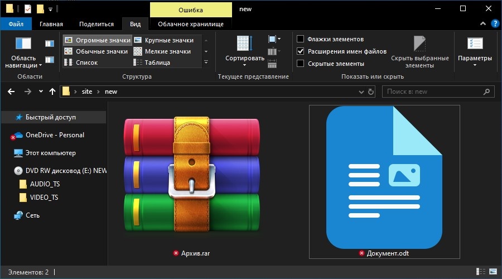Select Крупные значки layout
The height and width of the screenshot is (279, 502).
[164, 40]
